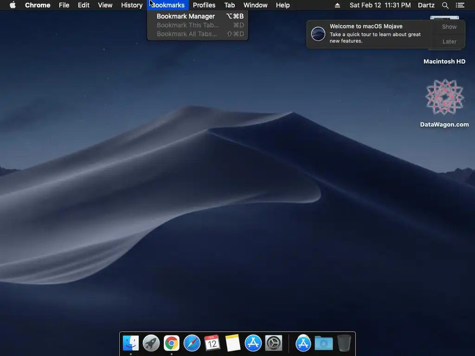
Task: Open System Preferences gear in the Dock
Action: click(274, 343)
